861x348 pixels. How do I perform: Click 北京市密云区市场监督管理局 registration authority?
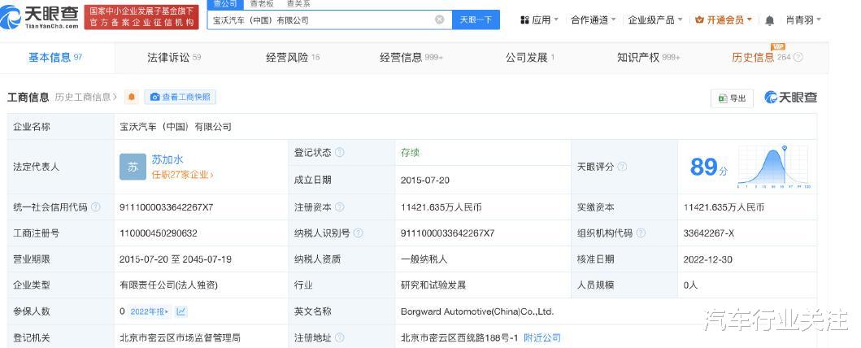click(180, 337)
